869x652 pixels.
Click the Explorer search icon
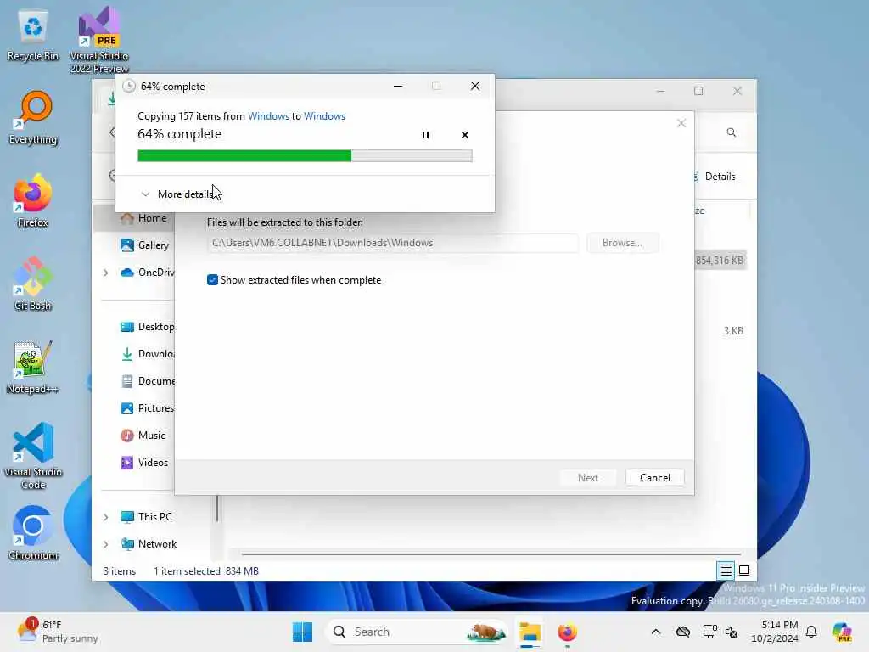pos(731,132)
